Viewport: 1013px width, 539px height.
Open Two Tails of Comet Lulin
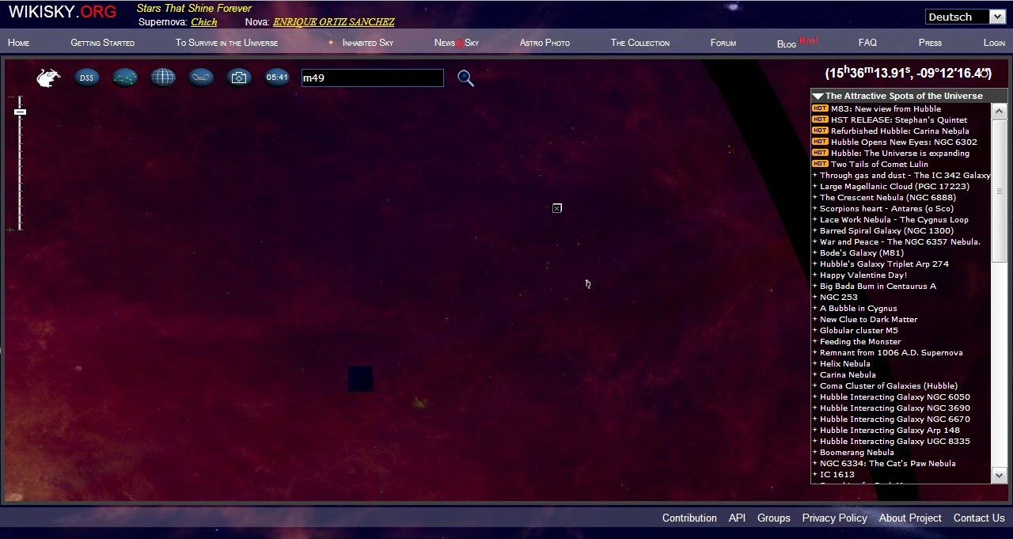pos(879,164)
